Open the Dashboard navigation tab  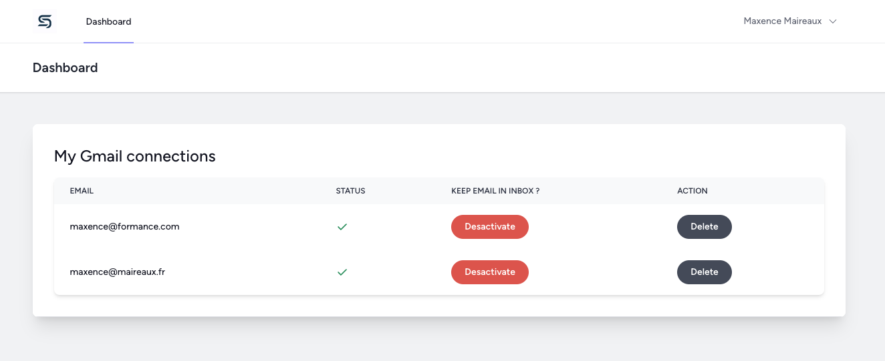click(108, 21)
